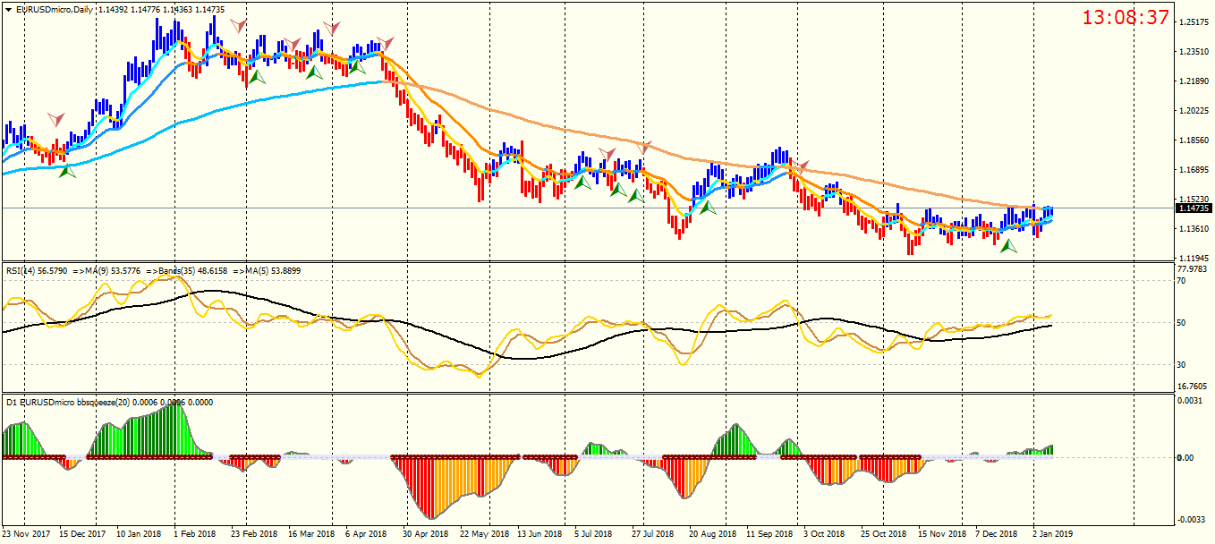Click the 23 Nov 2017 date label
This screenshot has width=1215, height=544.
click(x=28, y=534)
